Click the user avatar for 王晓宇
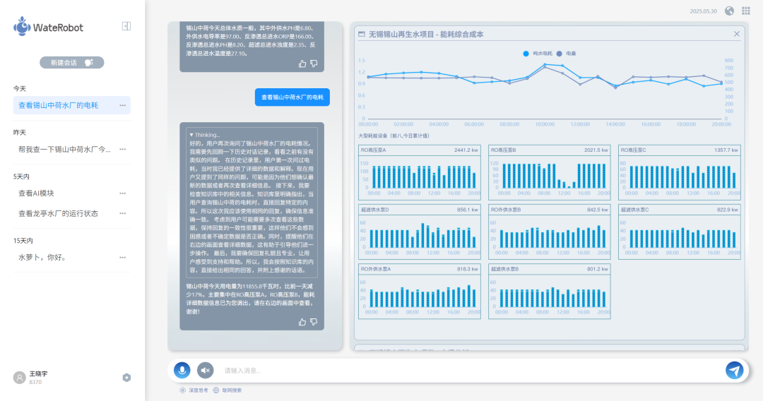This screenshot has width=763, height=401. [20, 378]
